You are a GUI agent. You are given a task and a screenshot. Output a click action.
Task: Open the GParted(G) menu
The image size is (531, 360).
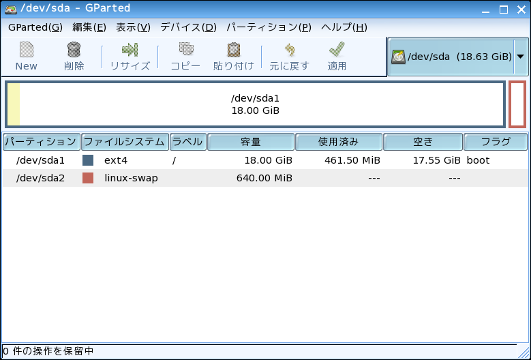pyautogui.click(x=35, y=27)
